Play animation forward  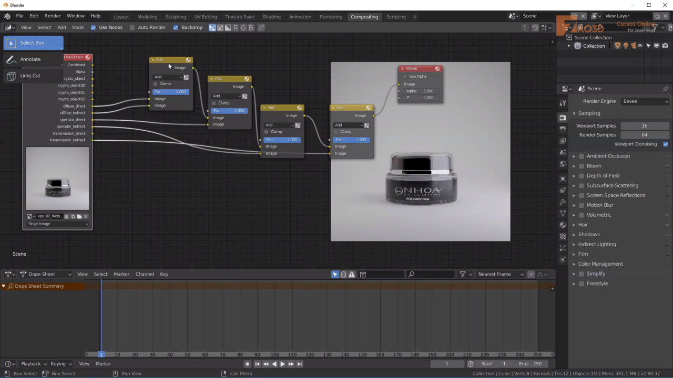pyautogui.click(x=282, y=364)
